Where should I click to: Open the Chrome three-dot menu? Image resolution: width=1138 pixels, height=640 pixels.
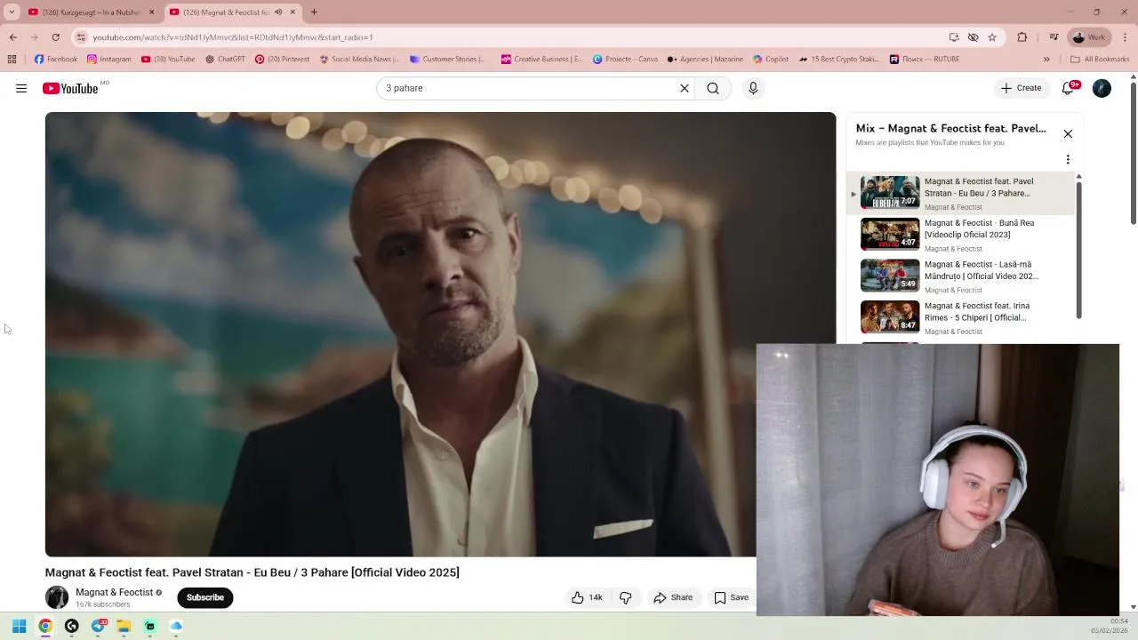tap(1126, 37)
